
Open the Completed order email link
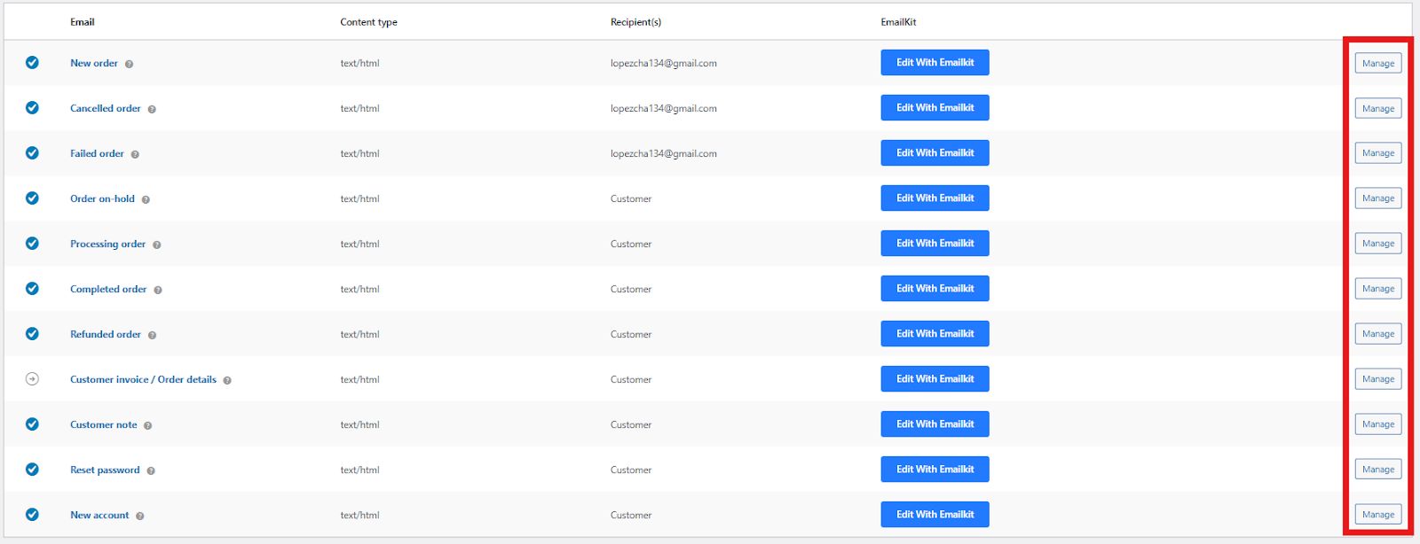[108, 289]
